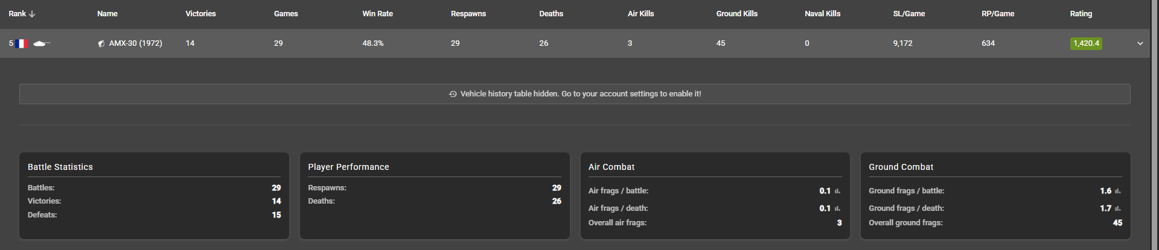1159x250 pixels.
Task: Click the green 1,420.4 rating badge
Action: (1086, 43)
